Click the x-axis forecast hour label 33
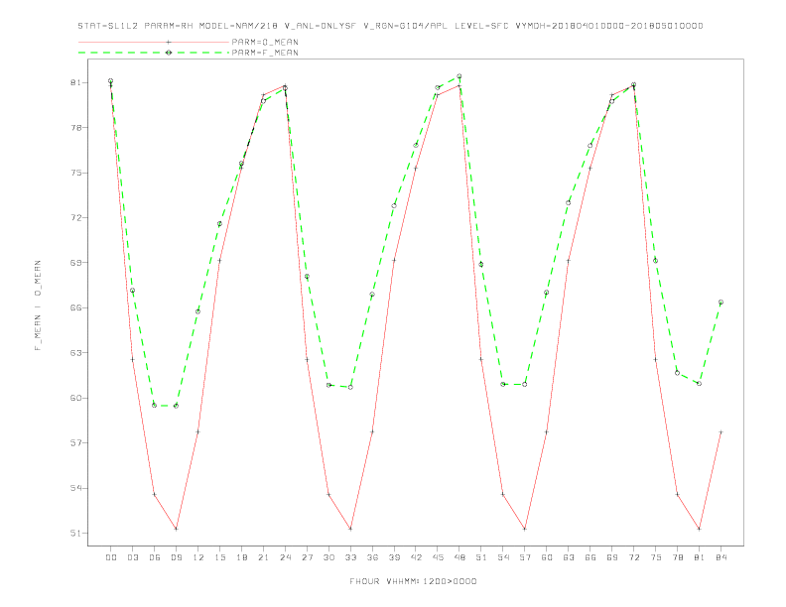786x607 pixels. pos(350,557)
